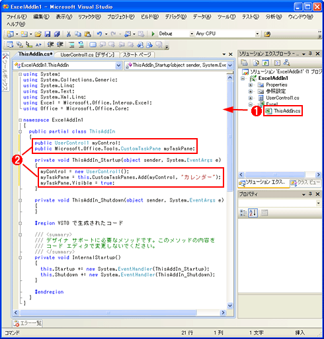Click the View Class Diagram icon in Solution Explorer
Image resolution: width=324 pixels, height=339 pixels.
pyautogui.click(x=286, y=63)
